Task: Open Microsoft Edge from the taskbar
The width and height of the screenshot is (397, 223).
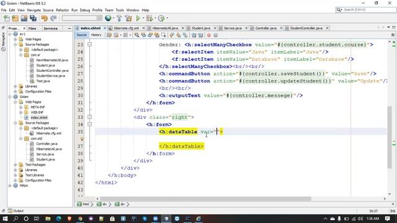Action: click(x=58, y=219)
